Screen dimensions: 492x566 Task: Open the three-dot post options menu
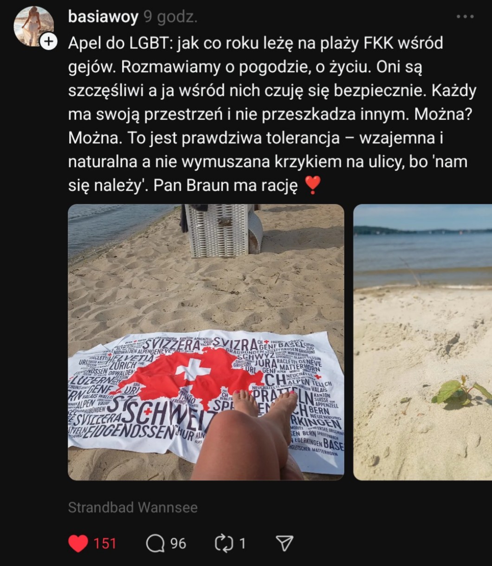pyautogui.click(x=465, y=17)
